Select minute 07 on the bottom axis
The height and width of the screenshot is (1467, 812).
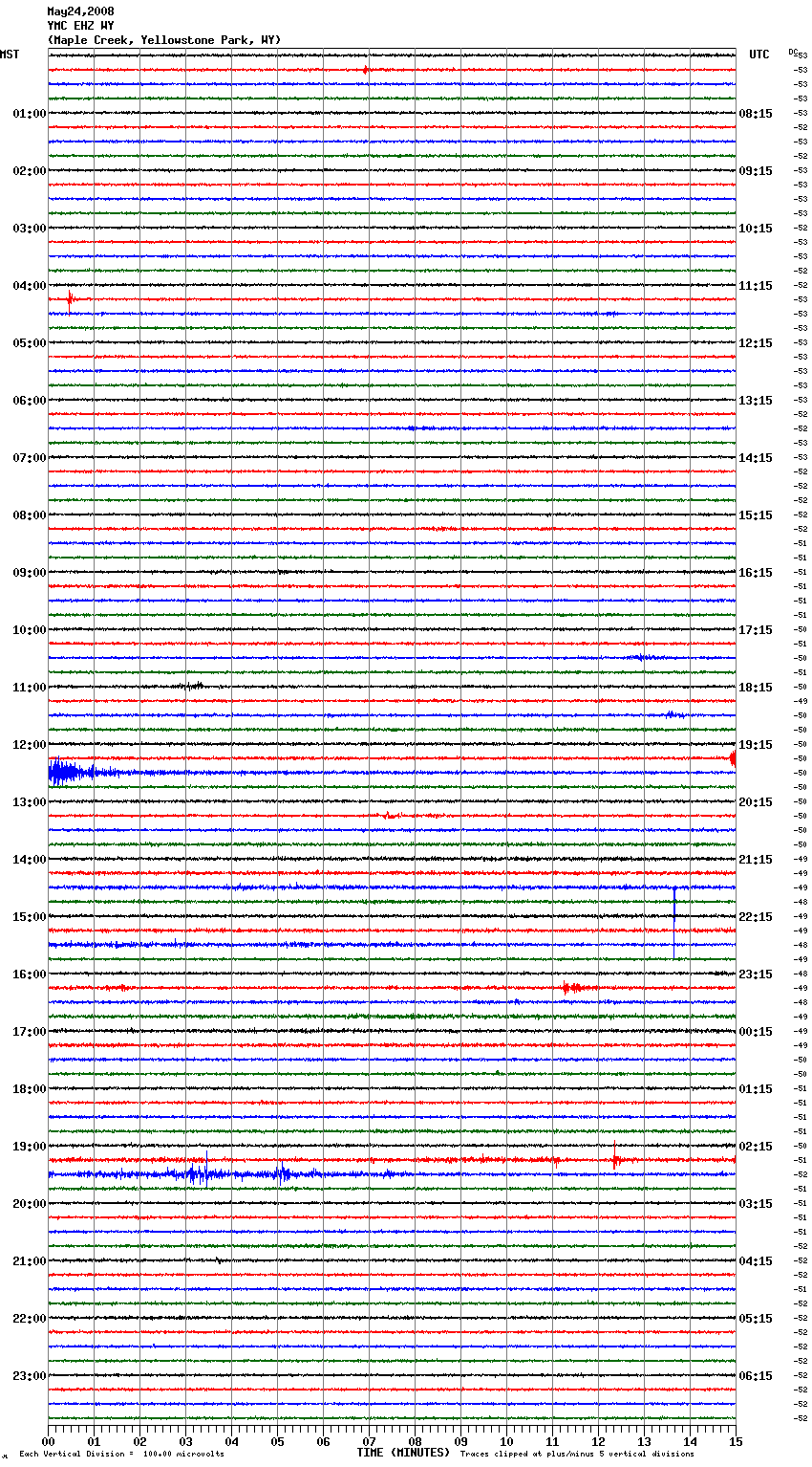370,1441
